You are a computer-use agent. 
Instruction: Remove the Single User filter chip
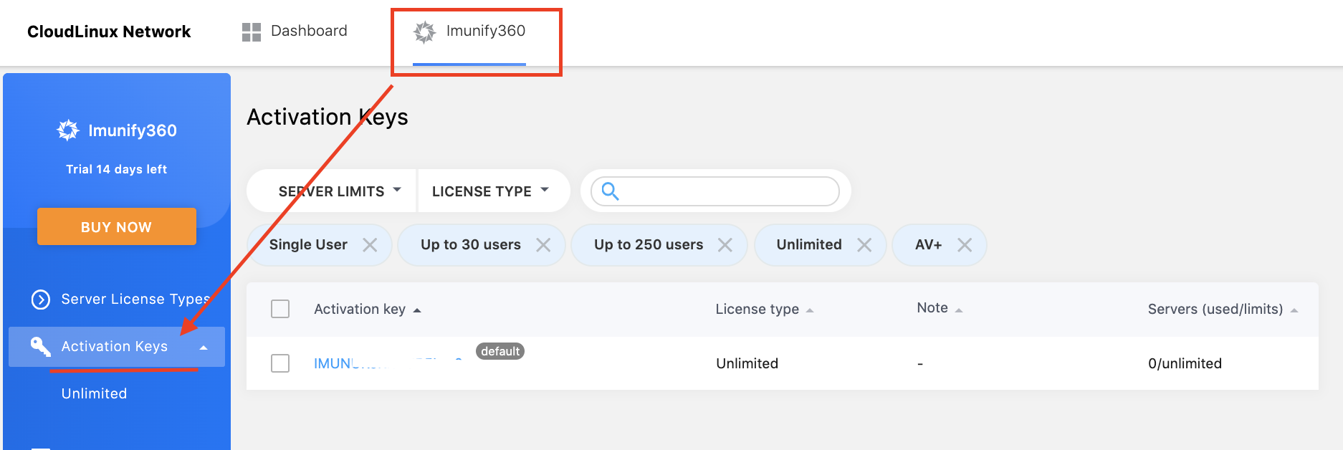[370, 245]
